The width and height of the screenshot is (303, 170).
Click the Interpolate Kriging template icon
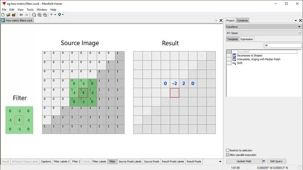coord(234,59)
